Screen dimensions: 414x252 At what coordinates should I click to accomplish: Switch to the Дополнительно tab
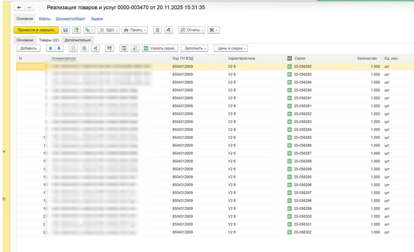click(78, 40)
